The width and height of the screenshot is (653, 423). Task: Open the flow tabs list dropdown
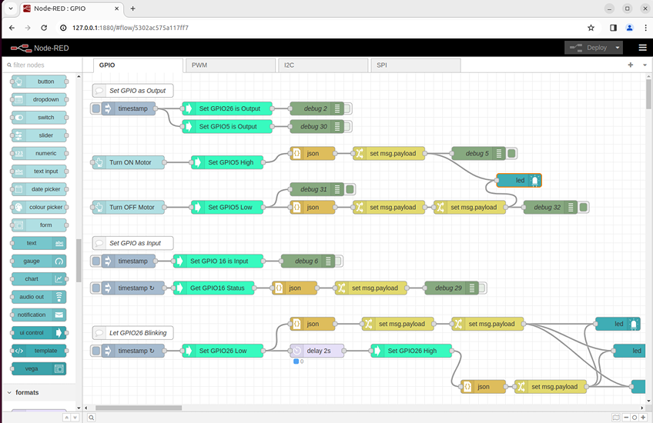[645, 65]
